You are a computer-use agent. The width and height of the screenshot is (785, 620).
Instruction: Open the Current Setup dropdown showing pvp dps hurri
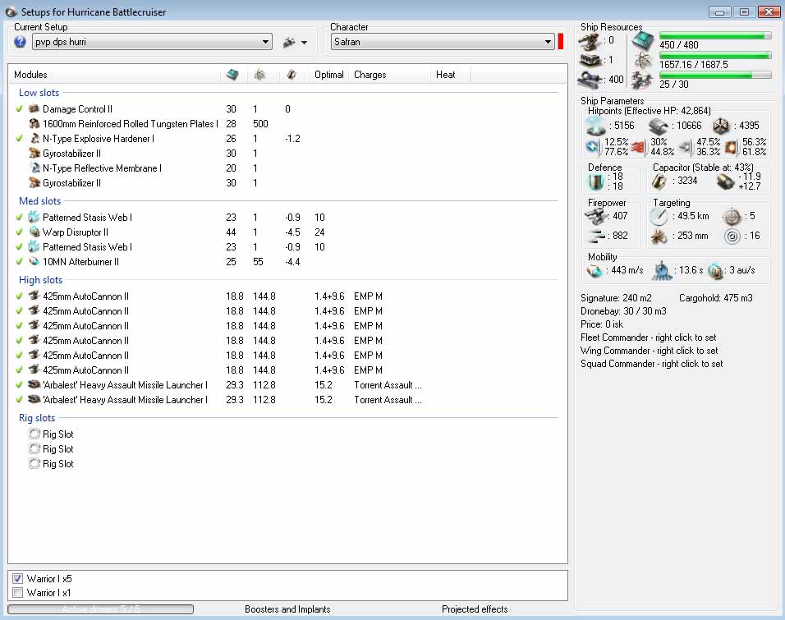tap(152, 42)
